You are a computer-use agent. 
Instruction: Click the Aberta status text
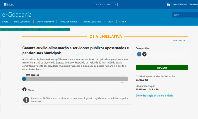point(31,90)
